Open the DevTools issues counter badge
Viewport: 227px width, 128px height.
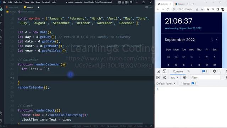click(205, 71)
